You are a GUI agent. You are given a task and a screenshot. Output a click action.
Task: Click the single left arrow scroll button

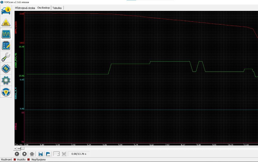click(15, 148)
